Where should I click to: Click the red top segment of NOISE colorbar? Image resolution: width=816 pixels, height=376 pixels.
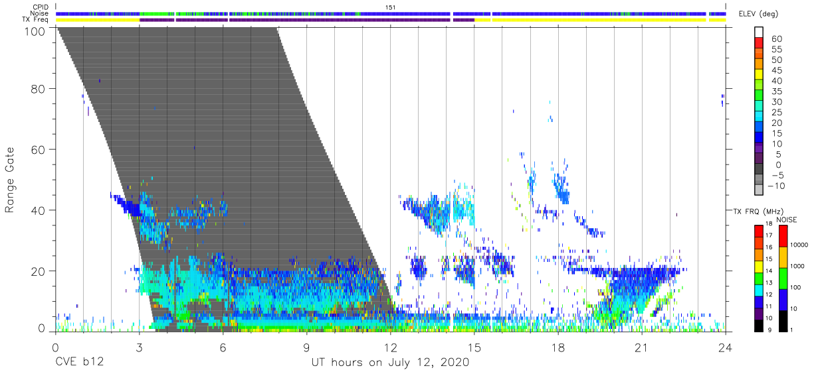click(782, 236)
